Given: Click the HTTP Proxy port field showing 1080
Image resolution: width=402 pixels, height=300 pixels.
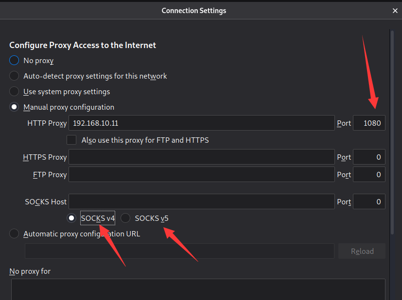Looking at the screenshot, I should [369, 123].
